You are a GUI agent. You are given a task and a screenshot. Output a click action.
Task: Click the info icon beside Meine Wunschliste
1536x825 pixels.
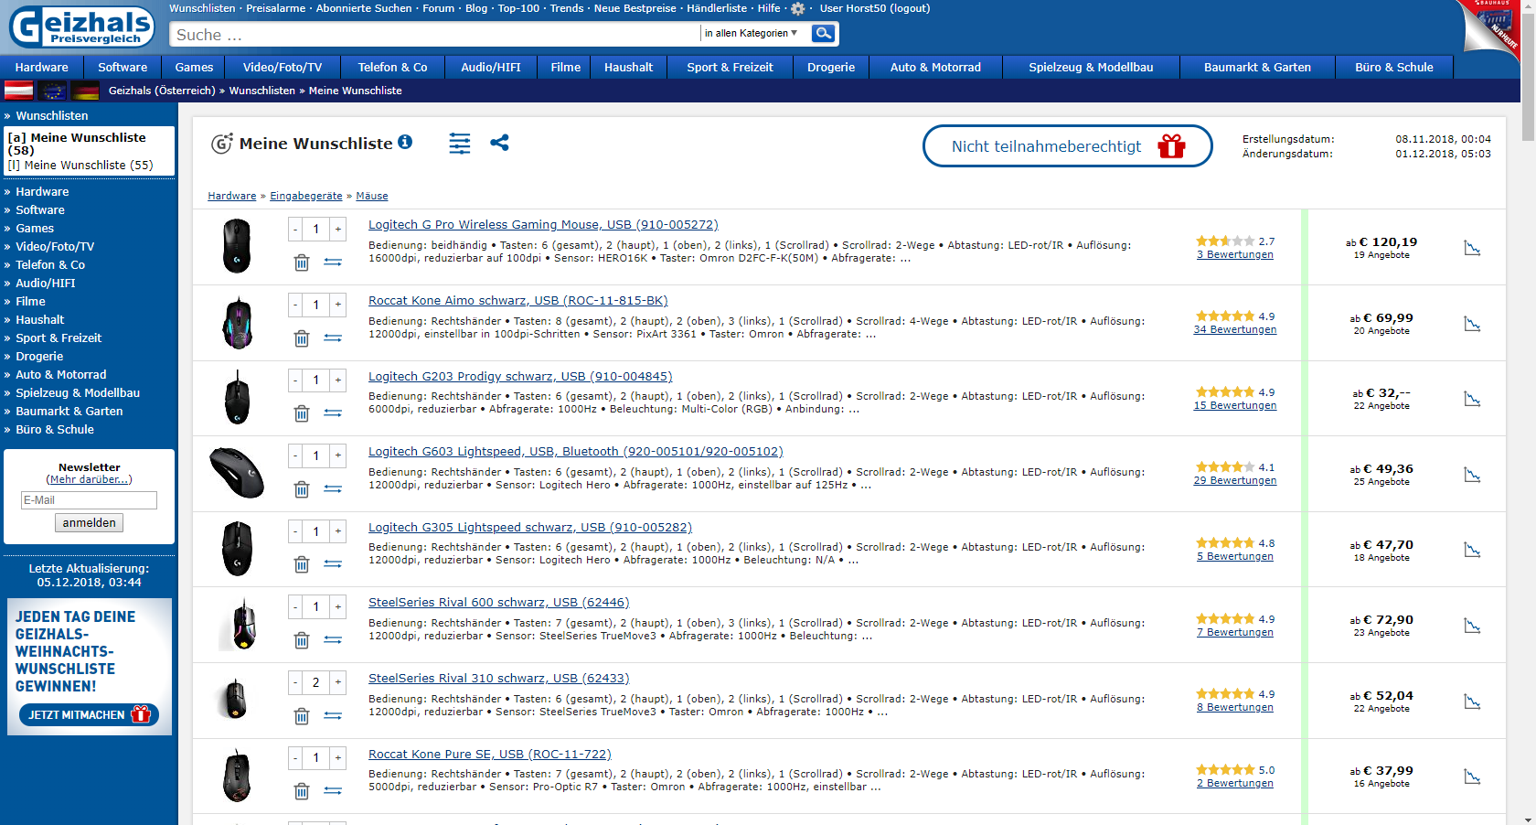pyautogui.click(x=405, y=142)
